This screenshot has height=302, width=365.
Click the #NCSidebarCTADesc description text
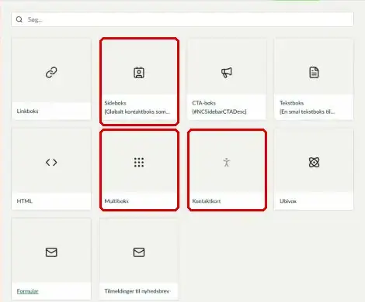tap(219, 112)
